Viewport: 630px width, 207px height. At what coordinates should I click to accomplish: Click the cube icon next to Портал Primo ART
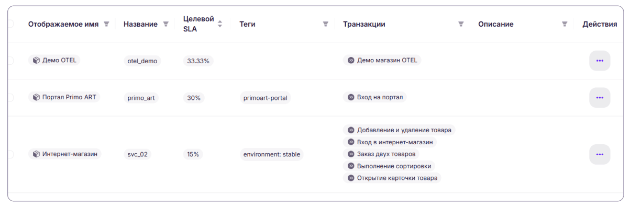click(36, 97)
